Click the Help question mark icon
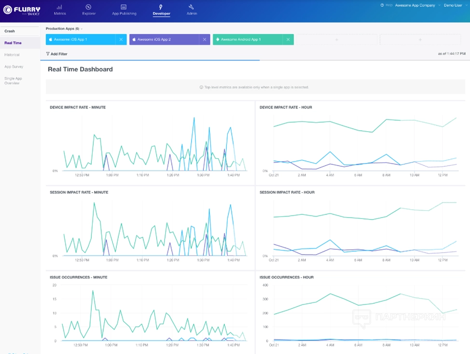The image size is (470, 354). [382, 5]
